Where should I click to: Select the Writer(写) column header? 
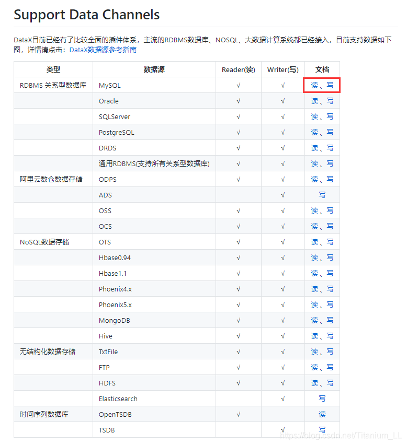tap(283, 69)
